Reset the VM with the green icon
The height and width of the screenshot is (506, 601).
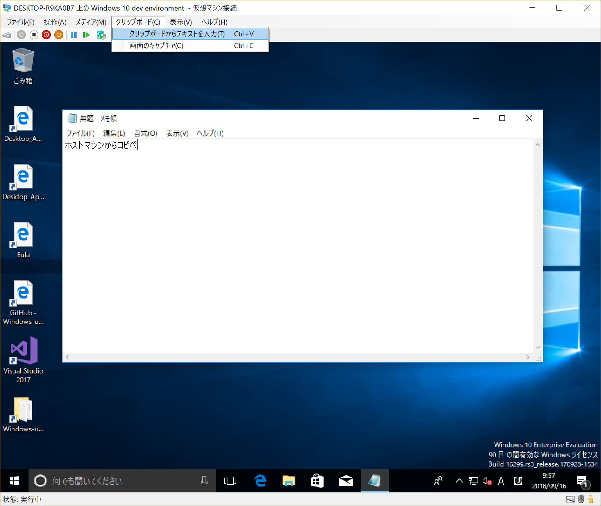click(x=86, y=35)
